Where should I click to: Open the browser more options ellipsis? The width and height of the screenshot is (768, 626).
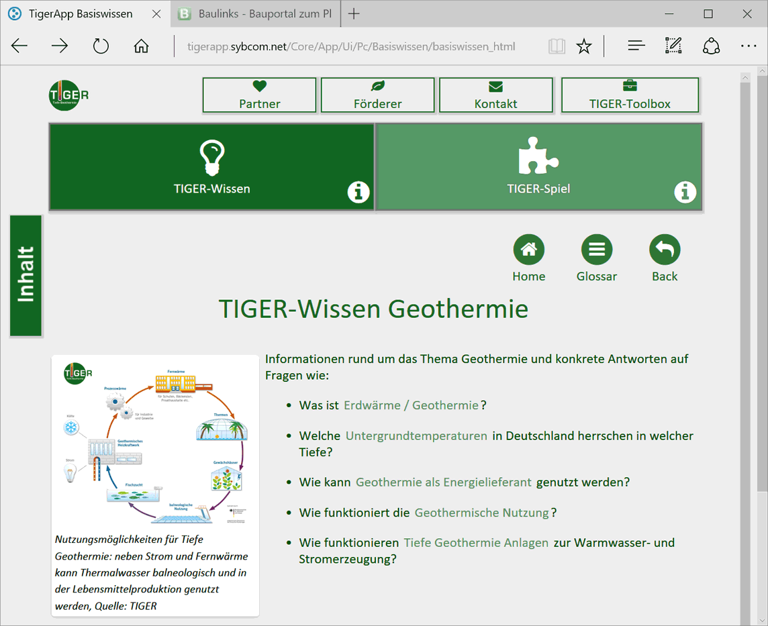[x=748, y=46]
